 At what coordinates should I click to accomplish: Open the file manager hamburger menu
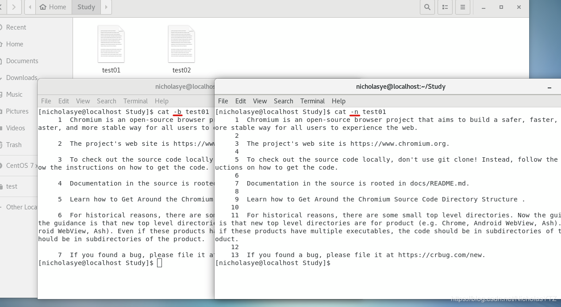pos(462,7)
